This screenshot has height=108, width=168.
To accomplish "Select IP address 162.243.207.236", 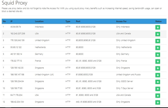I will [18, 33].
